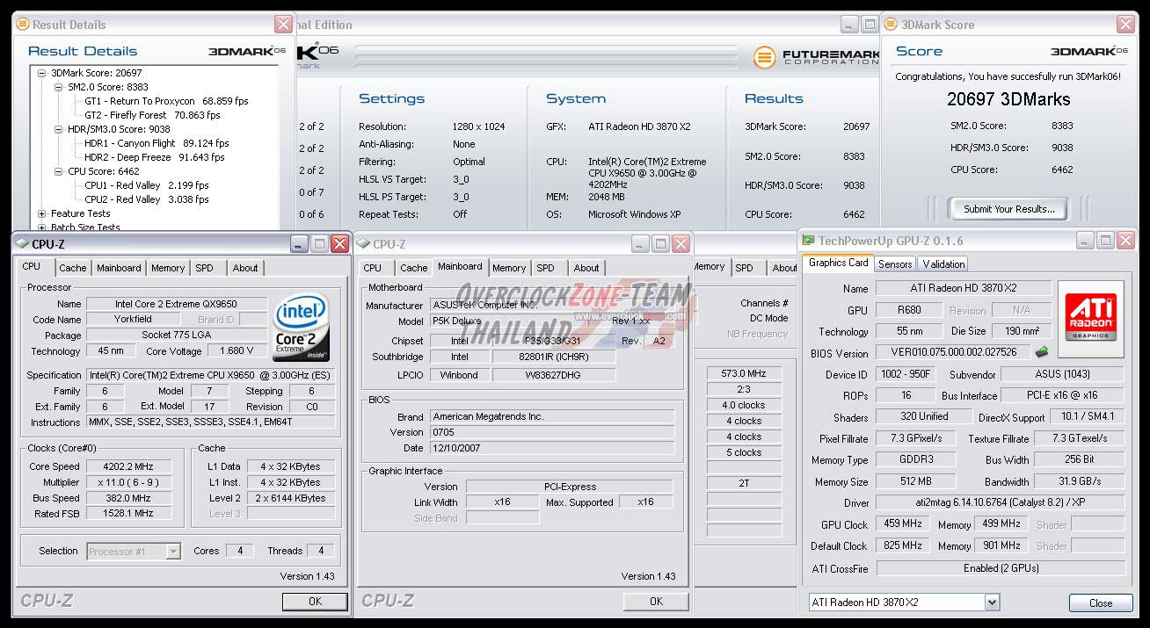Switch to the Validation tab in GPU-Z
The width and height of the screenshot is (1150, 628).
tap(943, 263)
